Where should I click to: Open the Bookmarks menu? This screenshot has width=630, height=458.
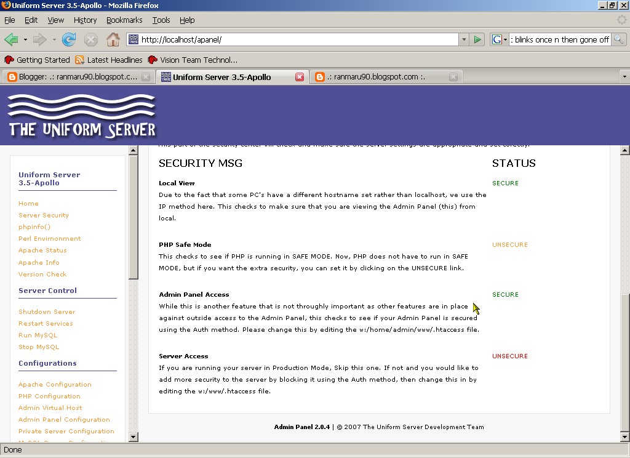(x=124, y=20)
